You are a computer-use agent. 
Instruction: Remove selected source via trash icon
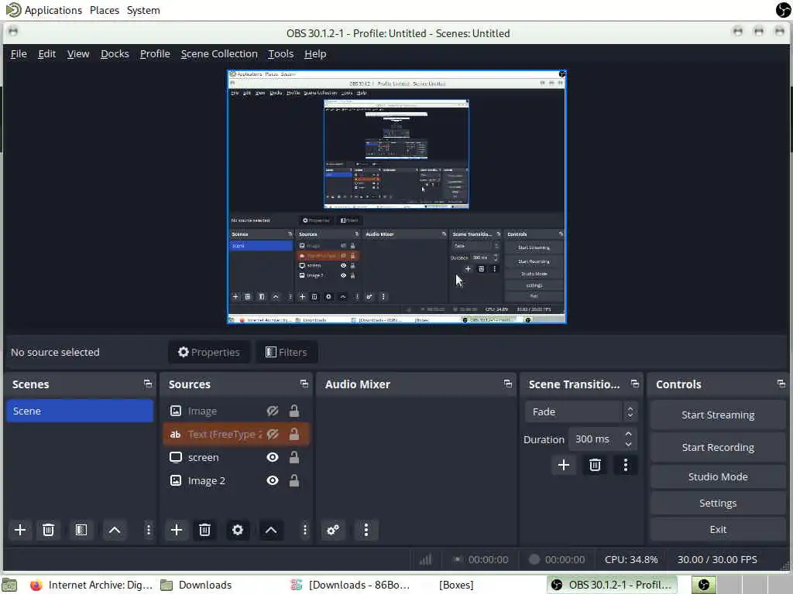(x=204, y=530)
